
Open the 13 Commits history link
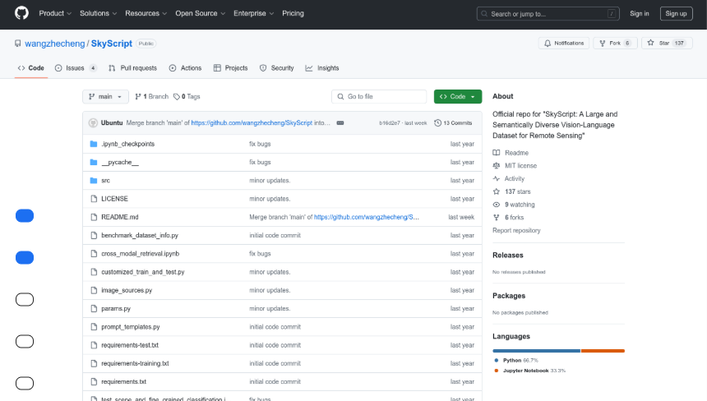[x=453, y=123]
